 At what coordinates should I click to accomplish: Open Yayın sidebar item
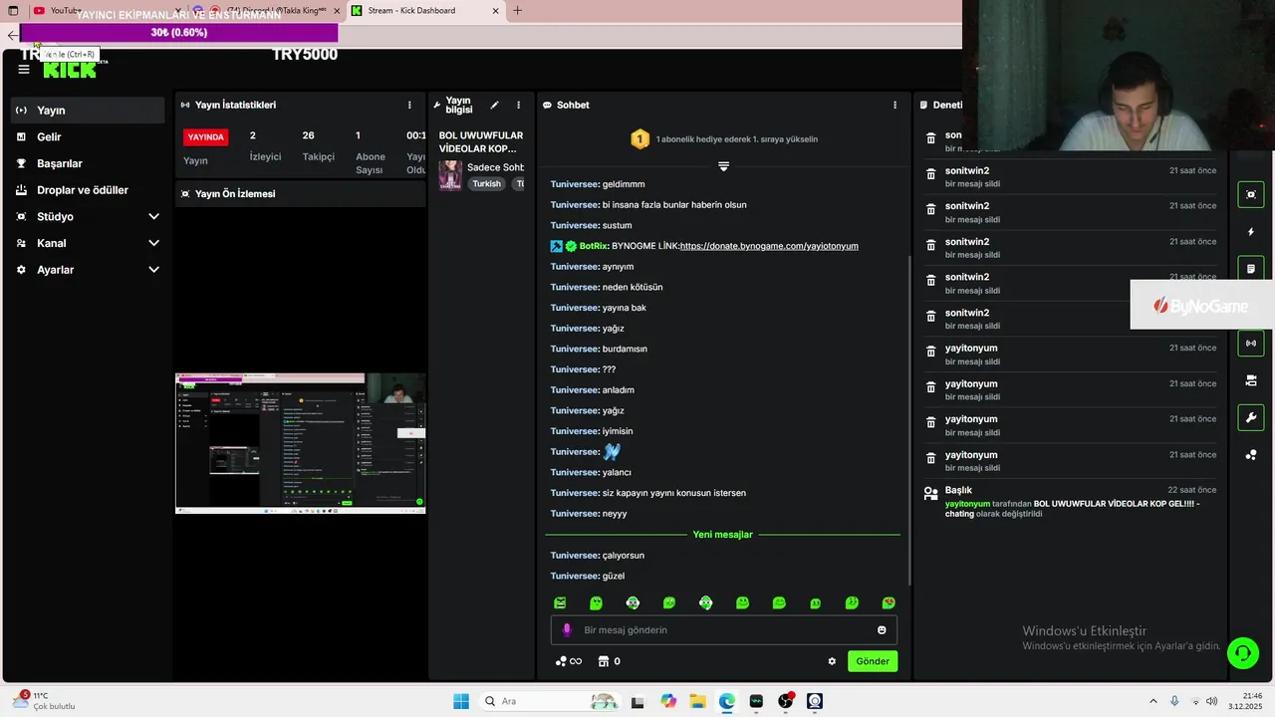tap(88, 111)
